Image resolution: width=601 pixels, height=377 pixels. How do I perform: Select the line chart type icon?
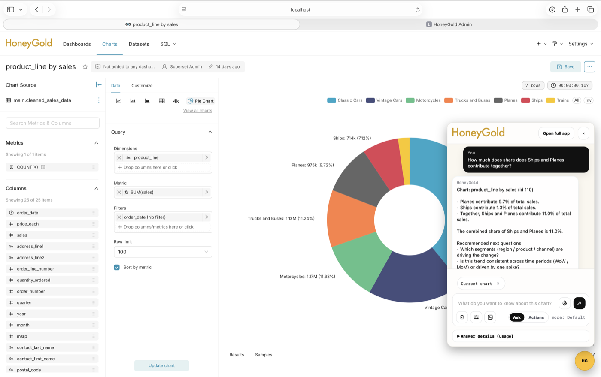(x=118, y=101)
